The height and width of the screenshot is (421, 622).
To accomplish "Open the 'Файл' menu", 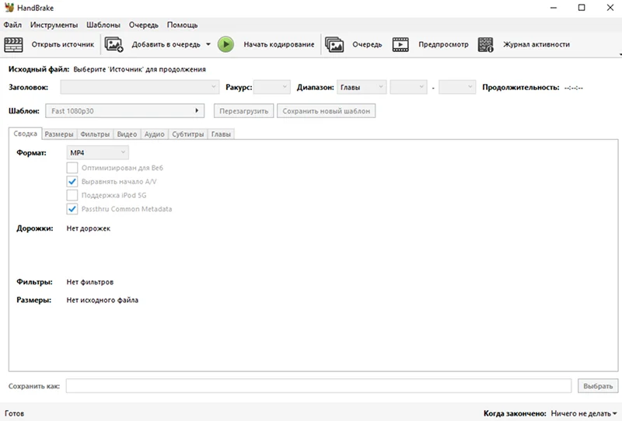I will (12, 25).
